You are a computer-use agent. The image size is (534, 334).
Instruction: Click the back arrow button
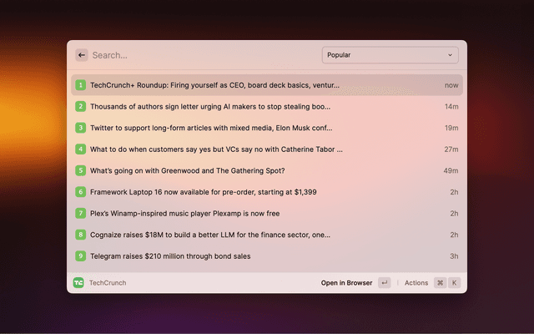pos(82,55)
